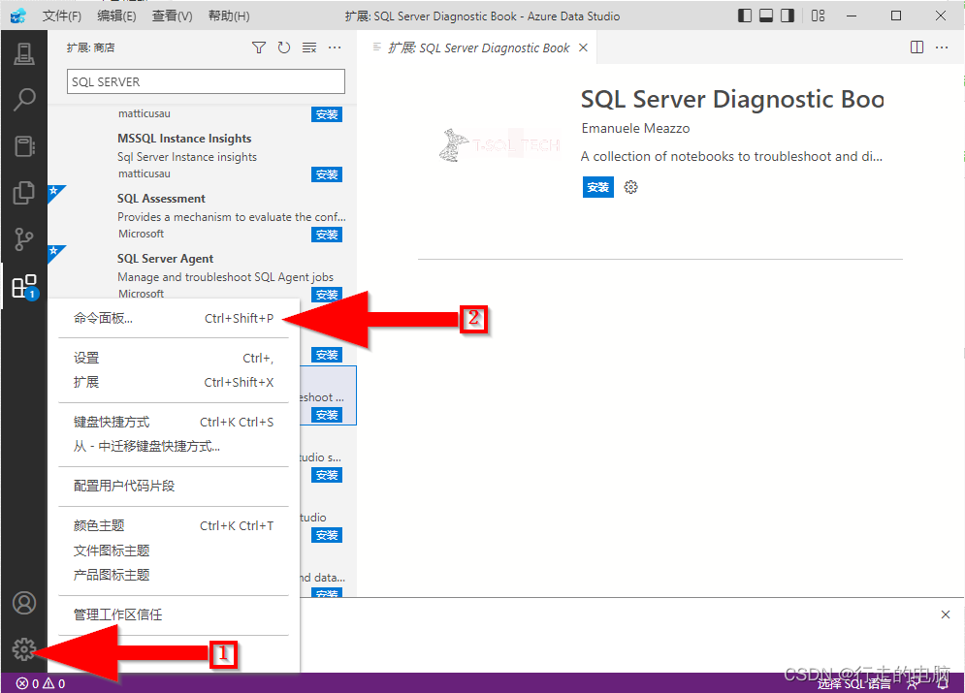965x693 pixels.
Task: Install the SQL Assessment extension
Action: point(327,234)
